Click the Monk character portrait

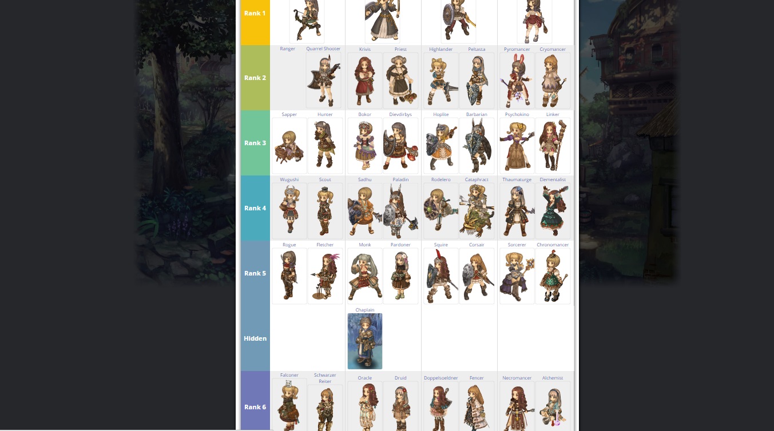click(x=364, y=276)
